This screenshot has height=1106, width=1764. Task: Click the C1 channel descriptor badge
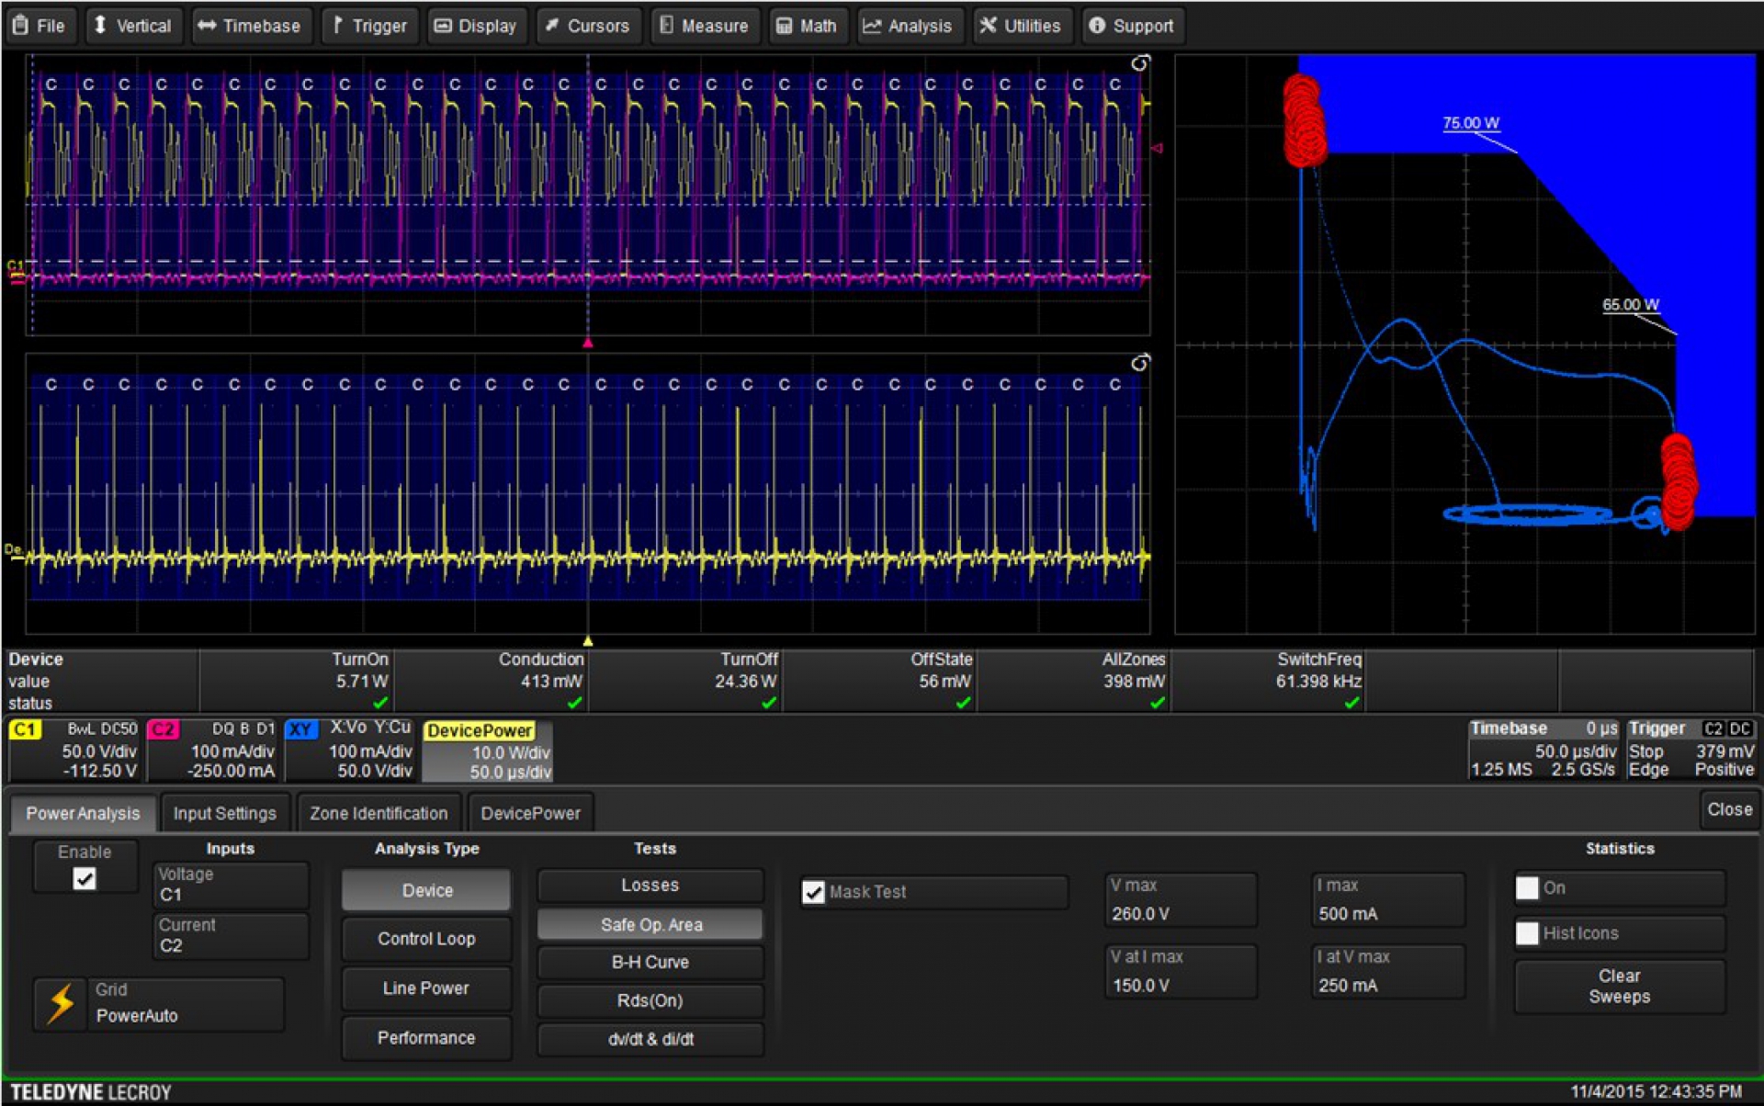coord(25,729)
